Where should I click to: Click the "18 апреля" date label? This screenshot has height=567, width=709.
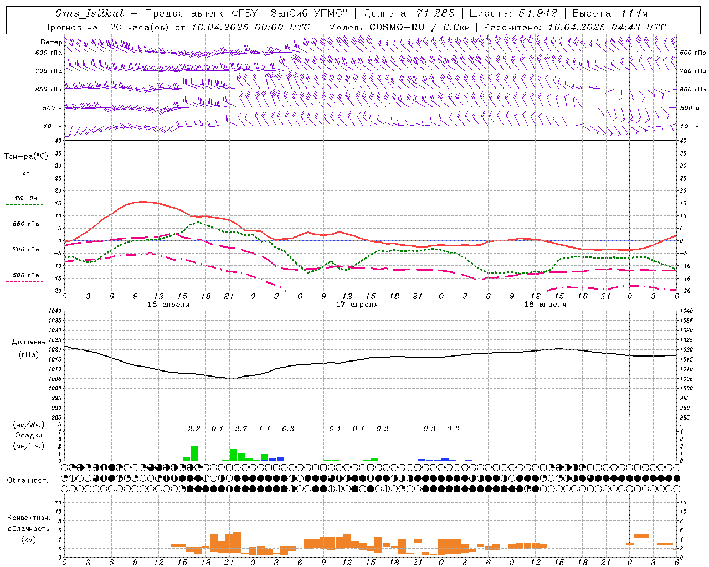coord(545,305)
